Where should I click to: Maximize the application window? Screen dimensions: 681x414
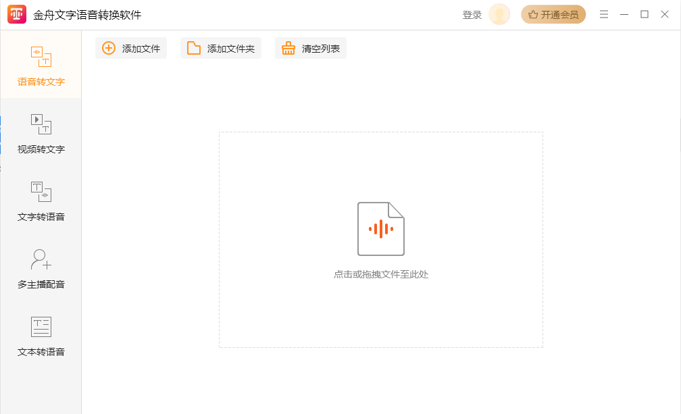pos(645,14)
